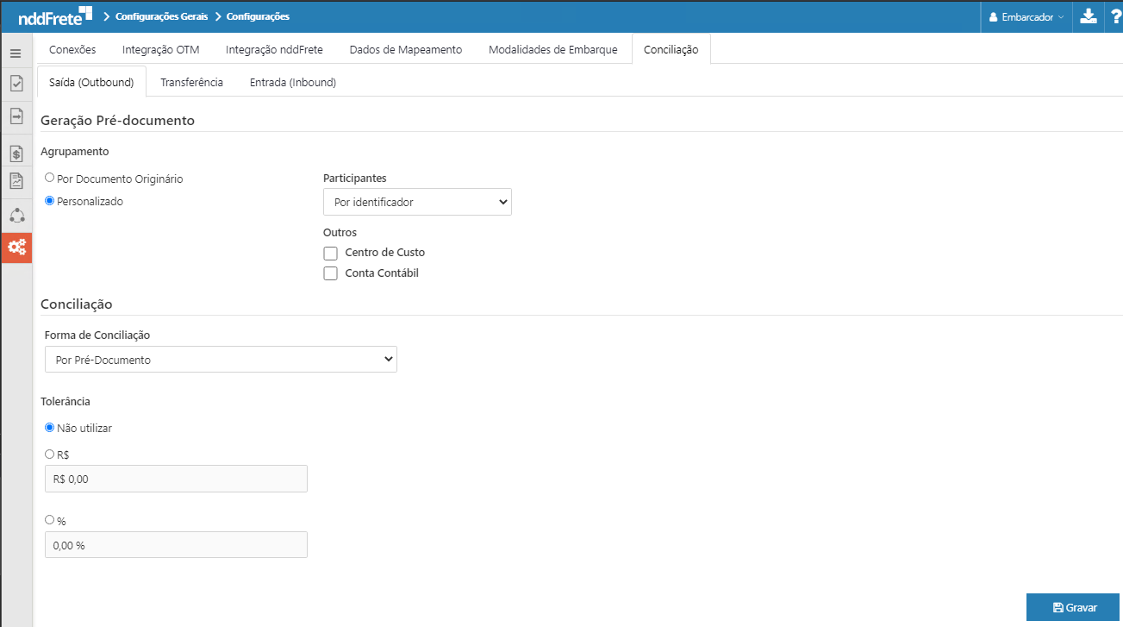Click the download icon in the header
The height and width of the screenshot is (627, 1123).
1088,16
